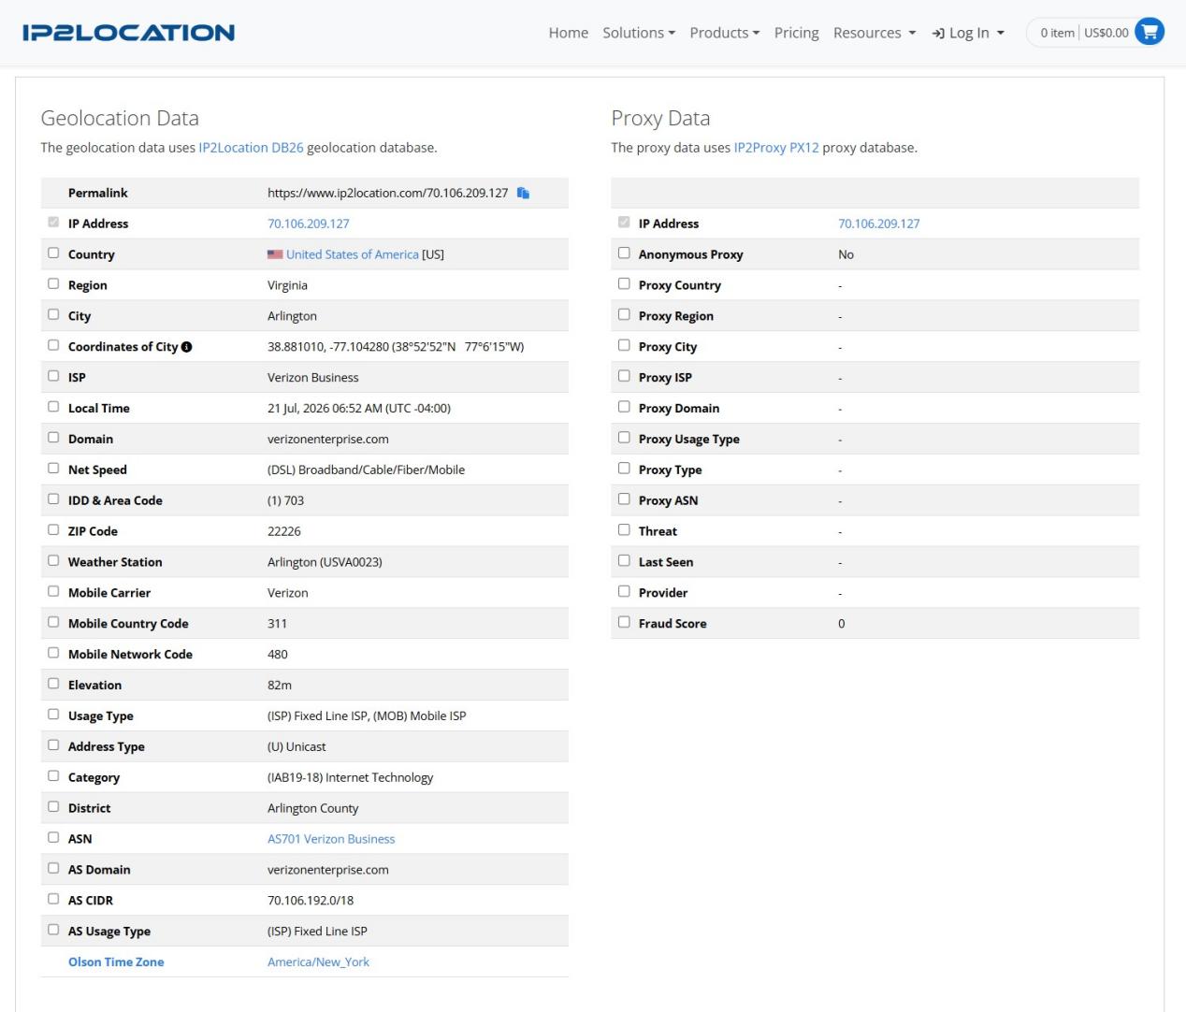Open the IP2Proxy PX12 database link
The image size is (1186, 1012).
(776, 148)
